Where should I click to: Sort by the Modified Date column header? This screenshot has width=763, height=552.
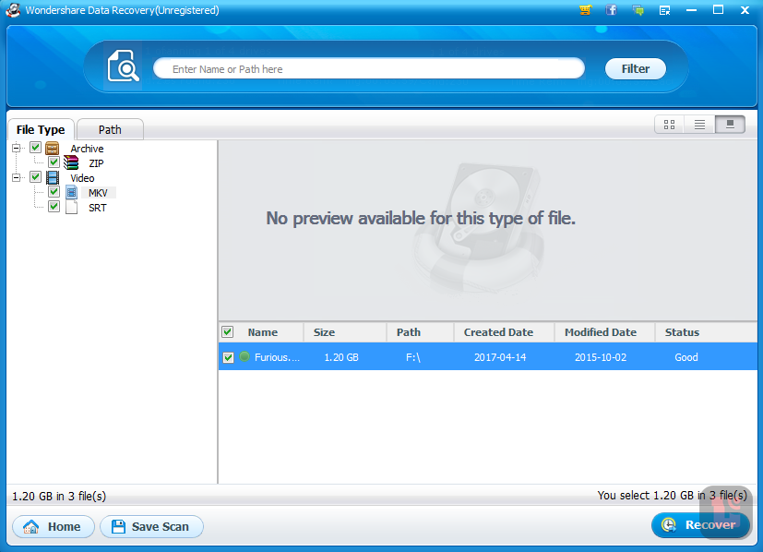click(601, 332)
